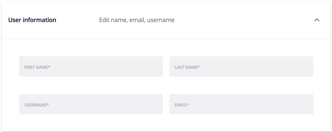
Task: Click the up-arrow icon in panel header
Action: pyautogui.click(x=317, y=20)
